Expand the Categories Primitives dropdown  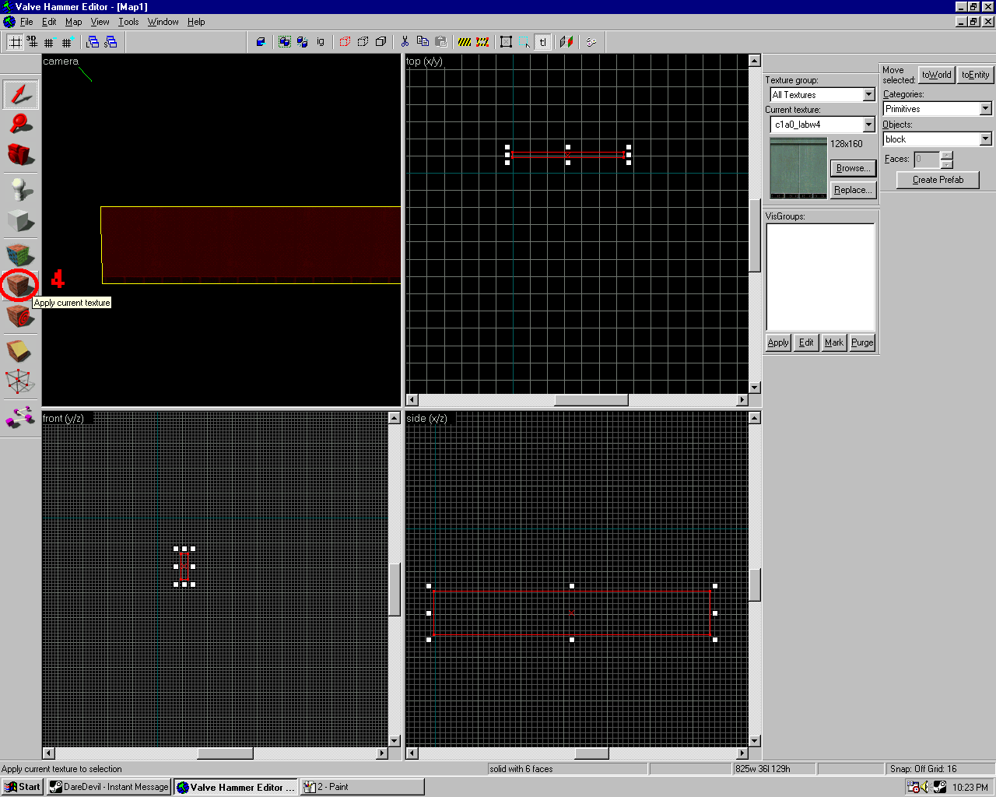point(985,109)
